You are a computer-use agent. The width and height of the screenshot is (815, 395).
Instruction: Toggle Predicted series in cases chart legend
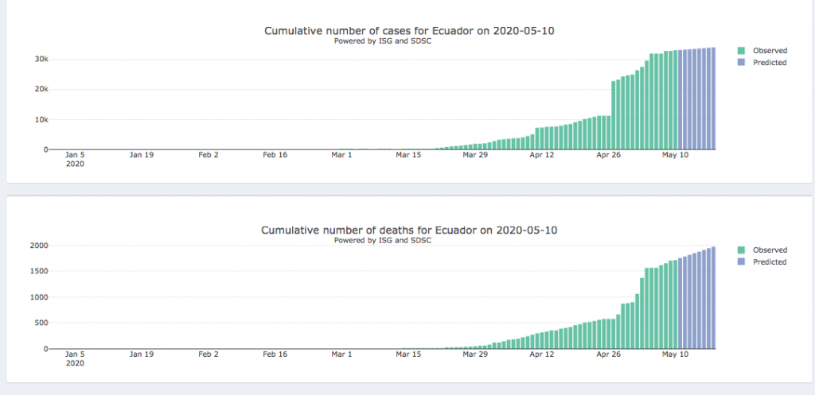[769, 63]
